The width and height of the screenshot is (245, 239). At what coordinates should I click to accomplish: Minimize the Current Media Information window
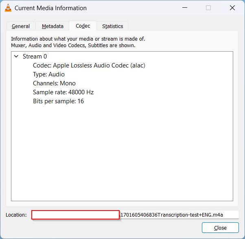click(185, 8)
